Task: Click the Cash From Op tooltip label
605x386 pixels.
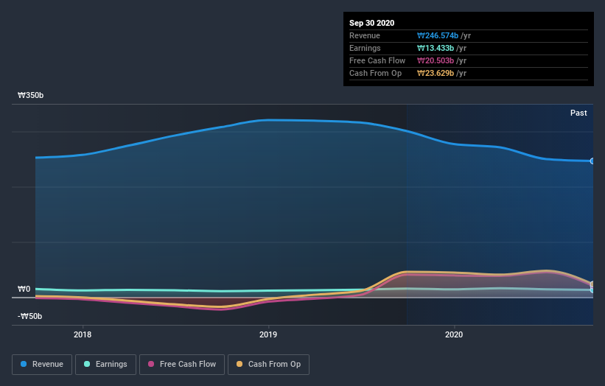Action: [375, 73]
